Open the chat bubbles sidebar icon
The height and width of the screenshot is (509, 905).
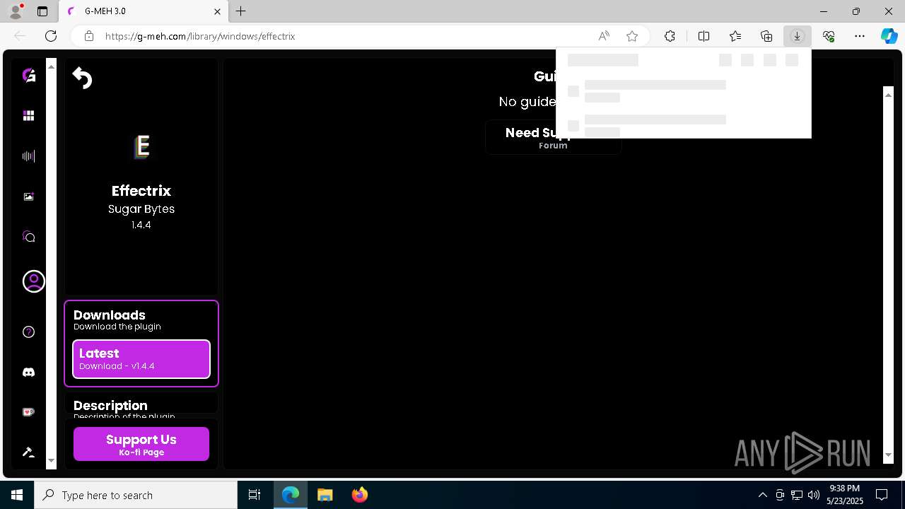tap(29, 237)
